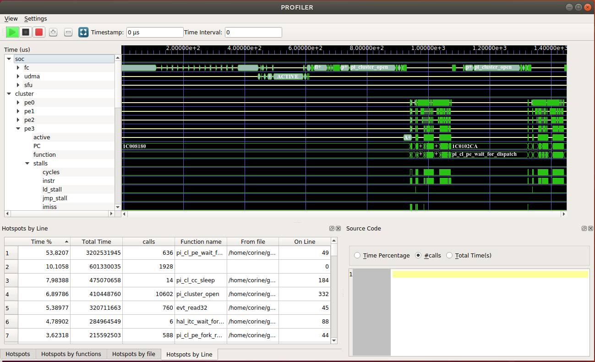
Task: Click the 1C008180 label in PC timeline
Action: [134, 146]
